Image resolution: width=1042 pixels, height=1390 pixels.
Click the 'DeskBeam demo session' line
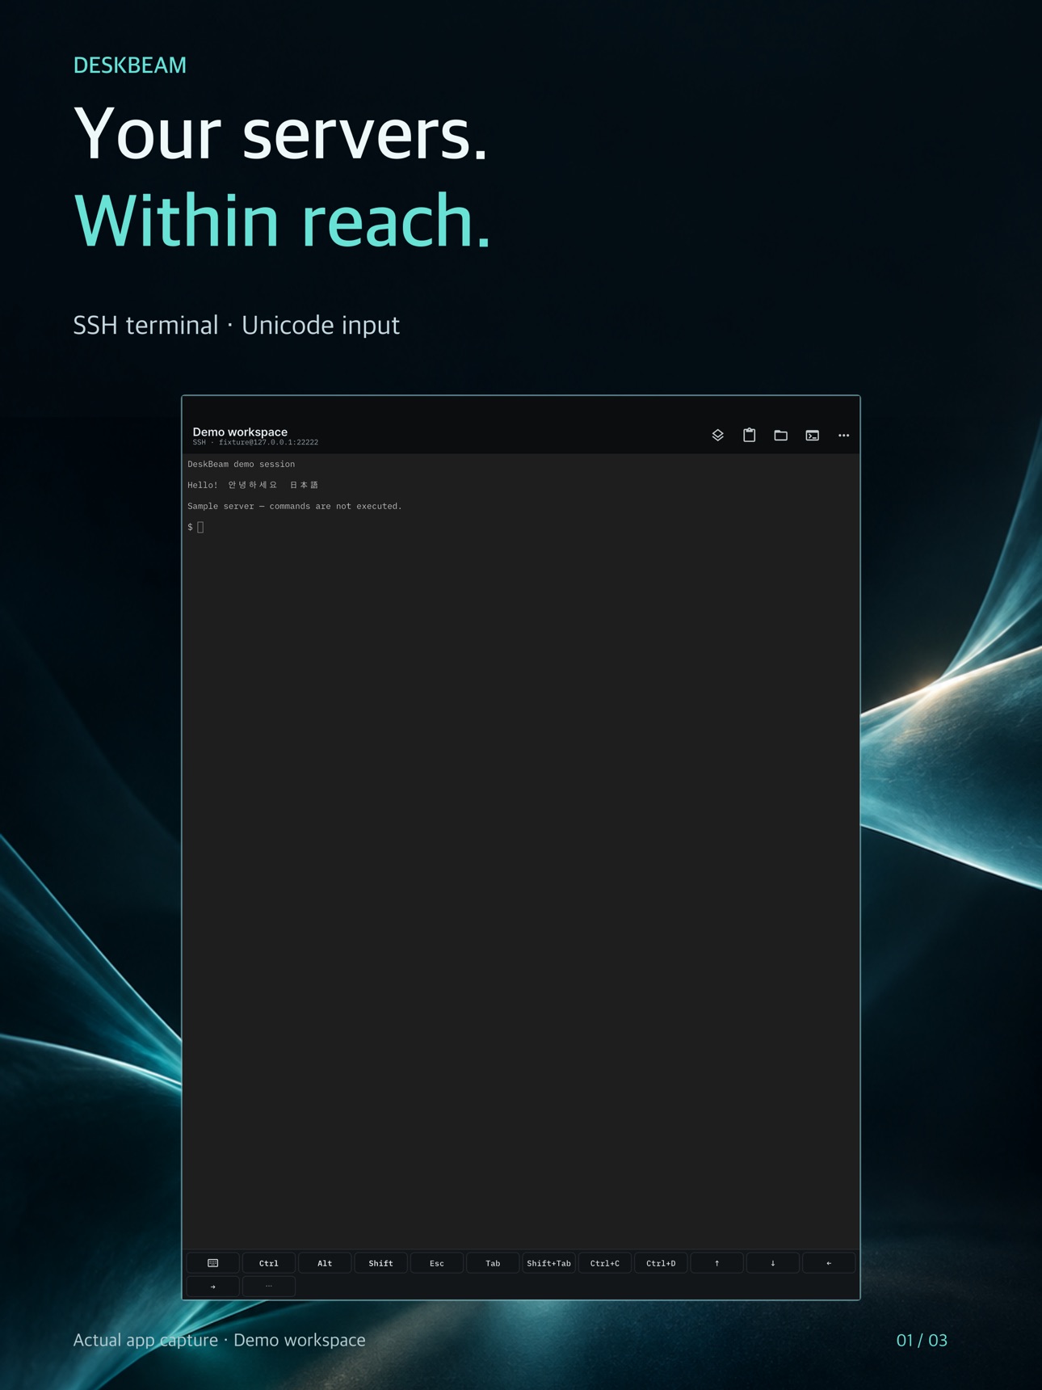242,464
